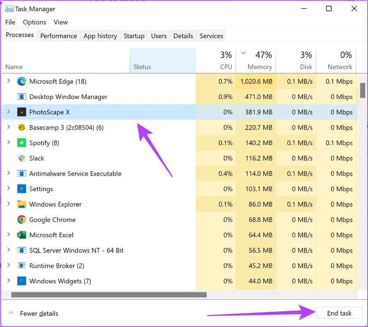Expand the Windows Explorer process row
The height and width of the screenshot is (327, 368).
9,204
